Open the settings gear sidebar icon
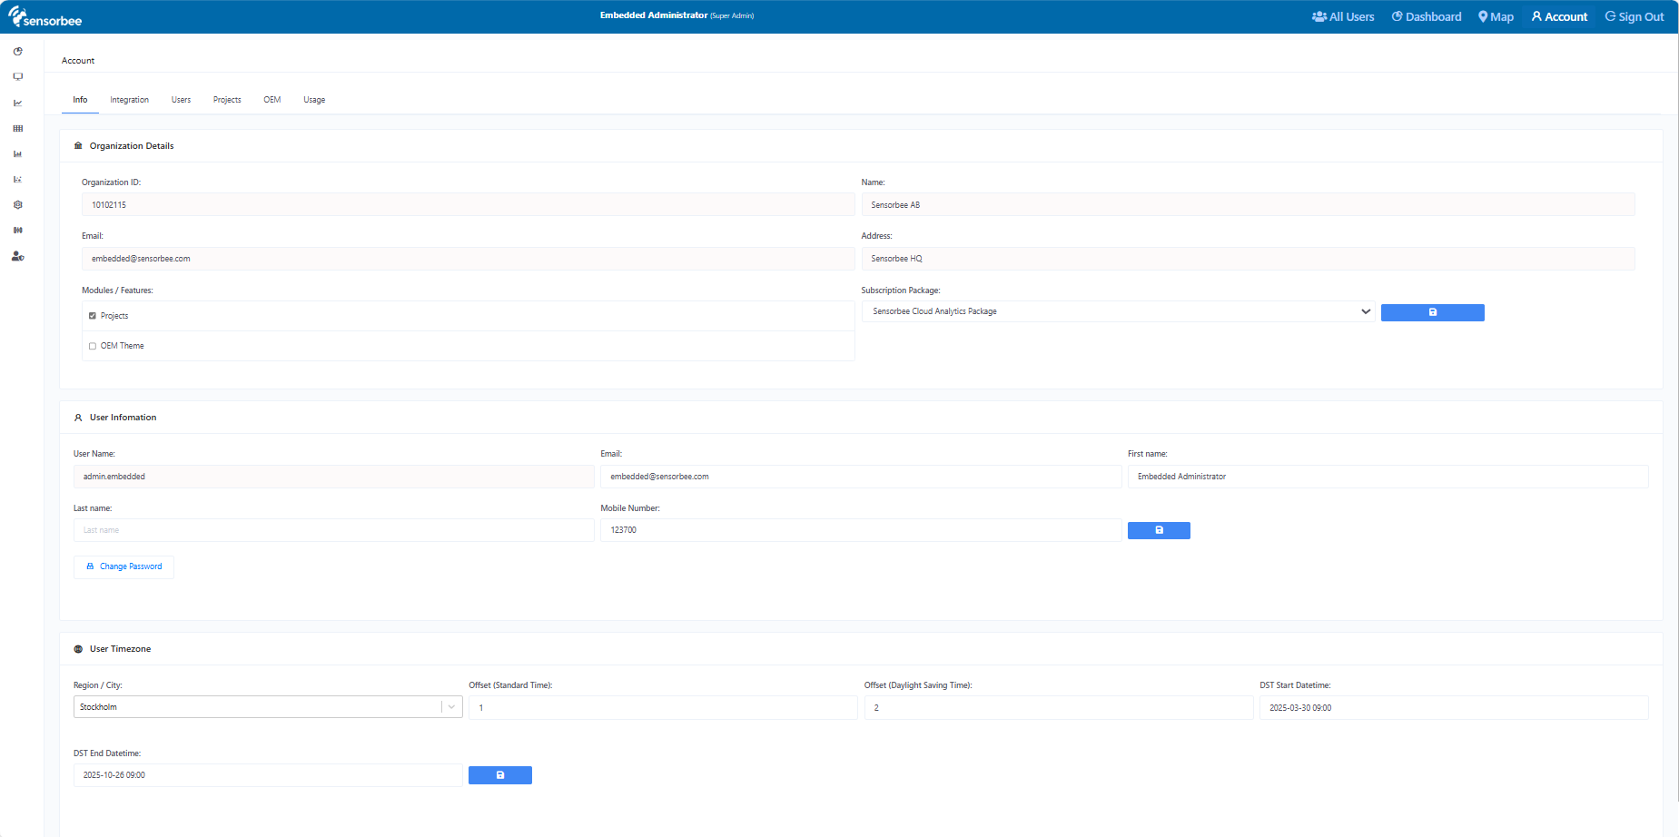 (x=18, y=204)
